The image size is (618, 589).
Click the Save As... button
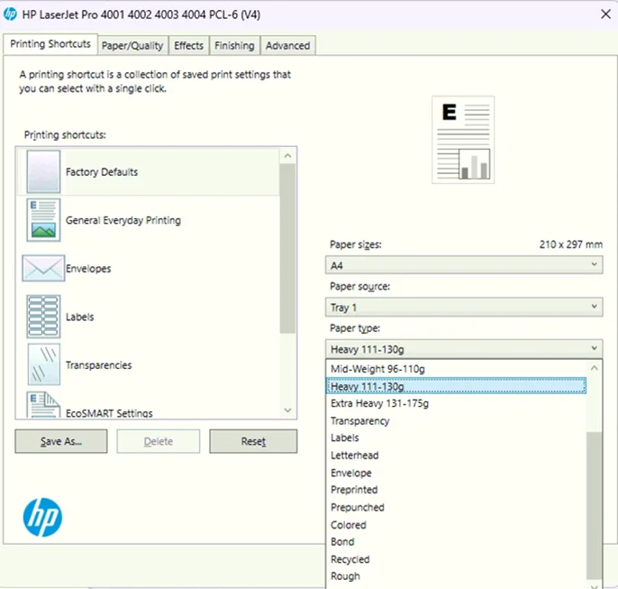61,441
